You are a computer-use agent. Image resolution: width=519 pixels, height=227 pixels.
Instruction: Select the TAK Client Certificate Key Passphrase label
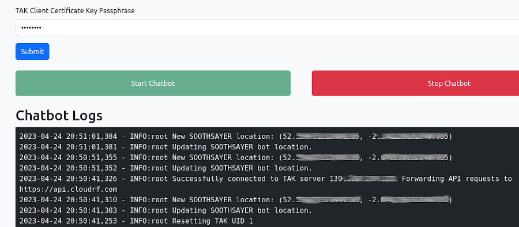click(x=75, y=10)
